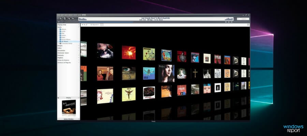Select the Nevermind swimming baby album cover
Viewport: 307px width, 136px height.
tap(149, 73)
